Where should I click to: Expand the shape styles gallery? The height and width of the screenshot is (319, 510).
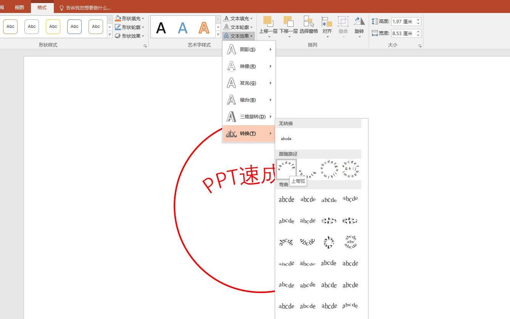pyautogui.click(x=110, y=34)
